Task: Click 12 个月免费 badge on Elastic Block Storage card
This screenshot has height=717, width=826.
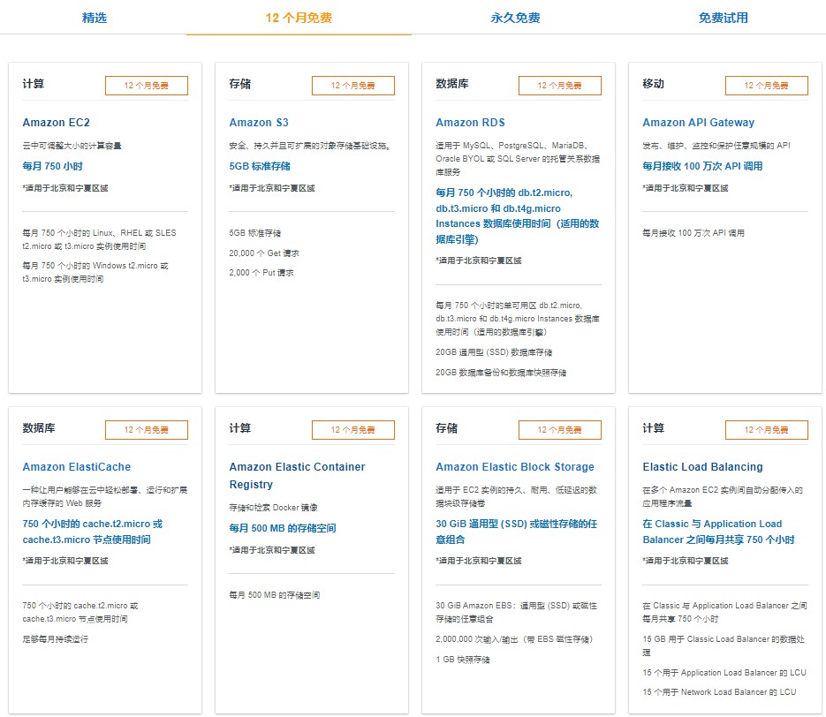Action: (560, 430)
